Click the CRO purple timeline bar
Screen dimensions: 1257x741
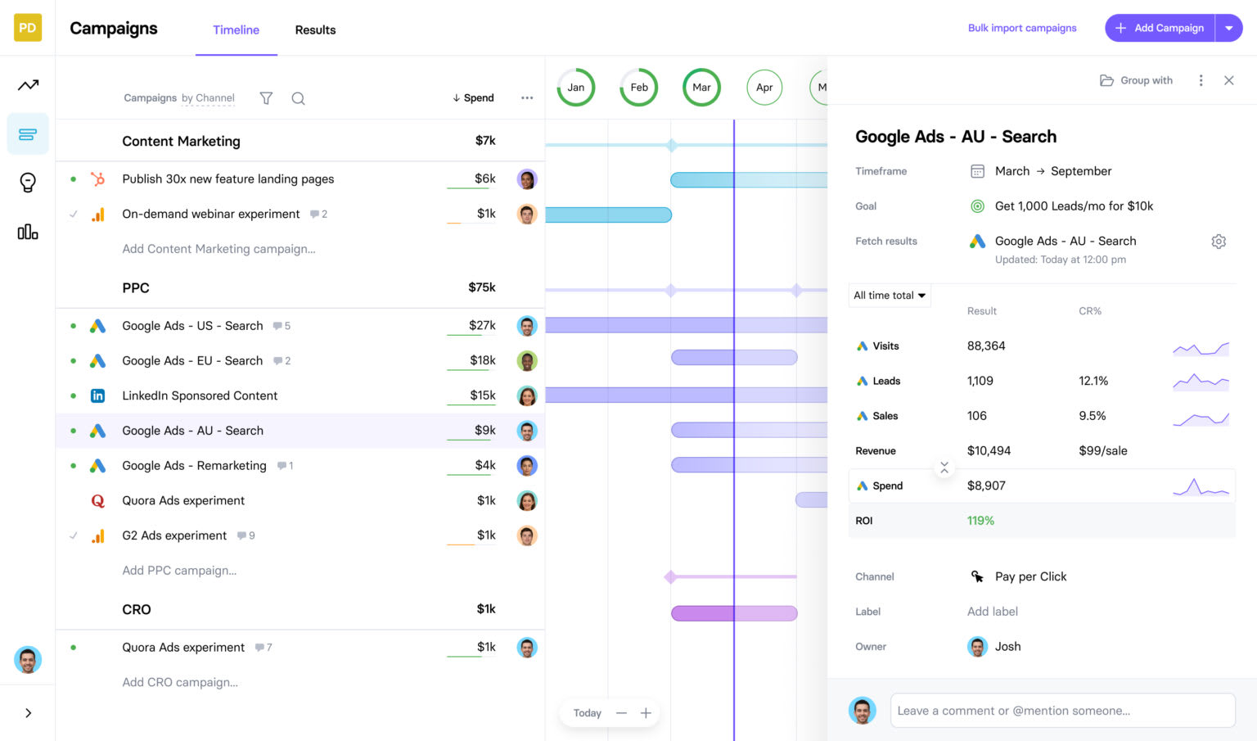tap(734, 613)
